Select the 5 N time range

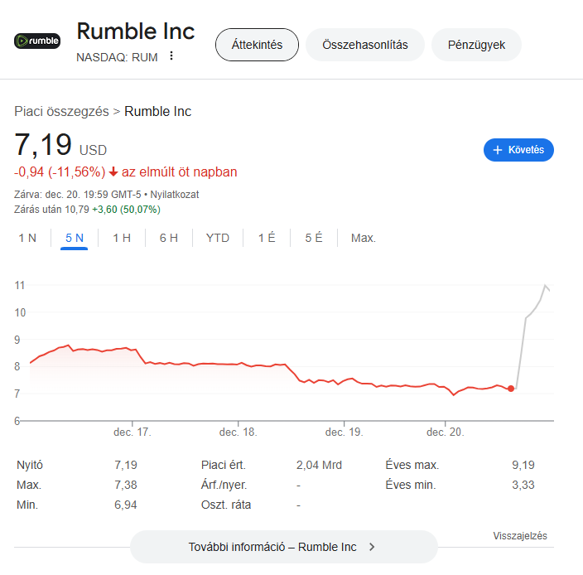(74, 238)
